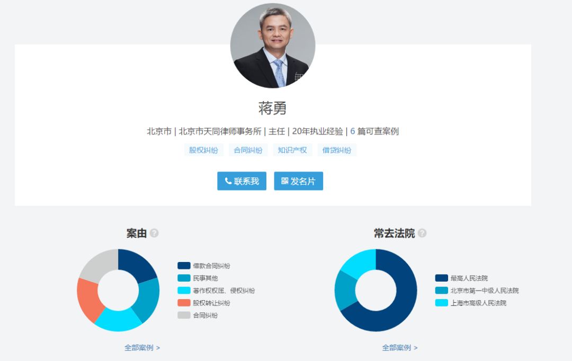Toggle the 民事其他 legend swatch
The height and width of the screenshot is (361, 572).
pos(184,278)
